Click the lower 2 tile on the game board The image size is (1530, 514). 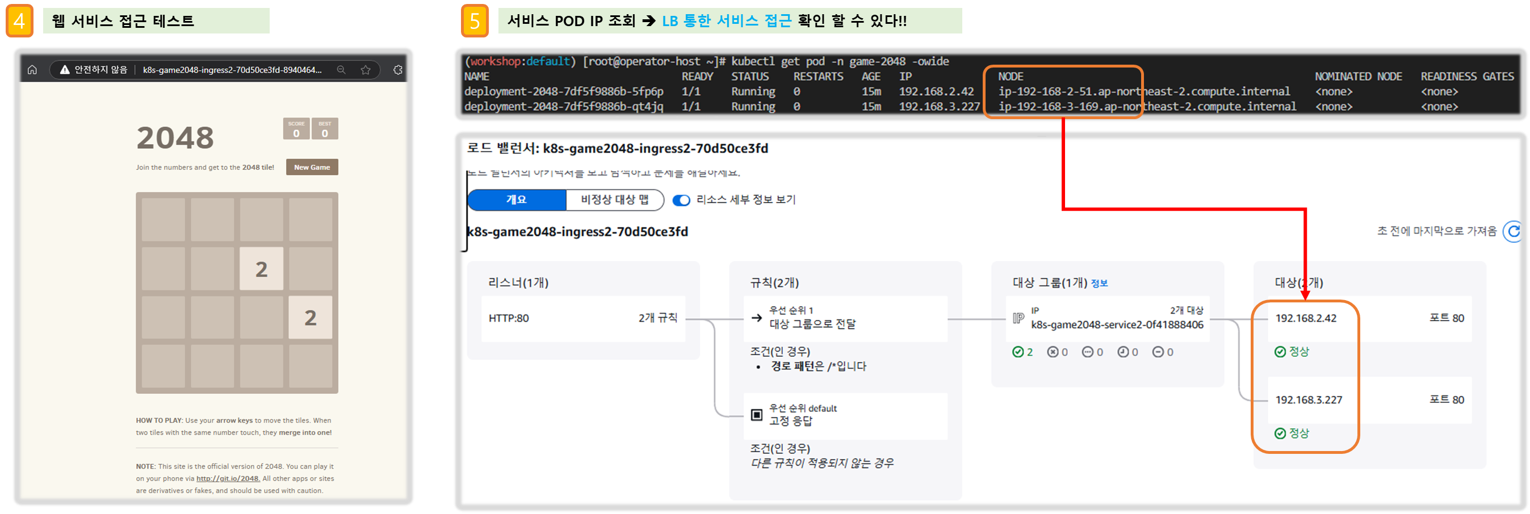[310, 318]
